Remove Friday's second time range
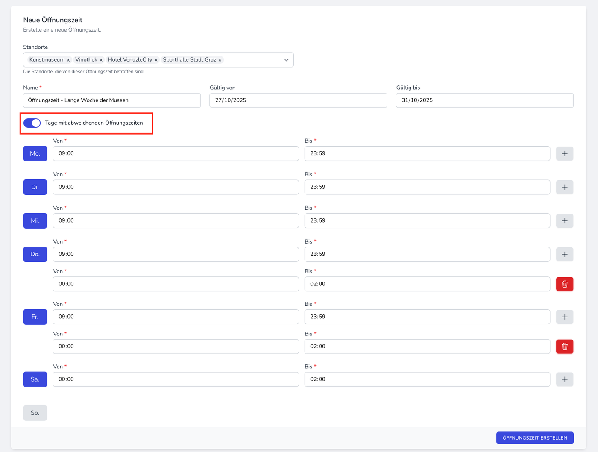 [x=564, y=346]
